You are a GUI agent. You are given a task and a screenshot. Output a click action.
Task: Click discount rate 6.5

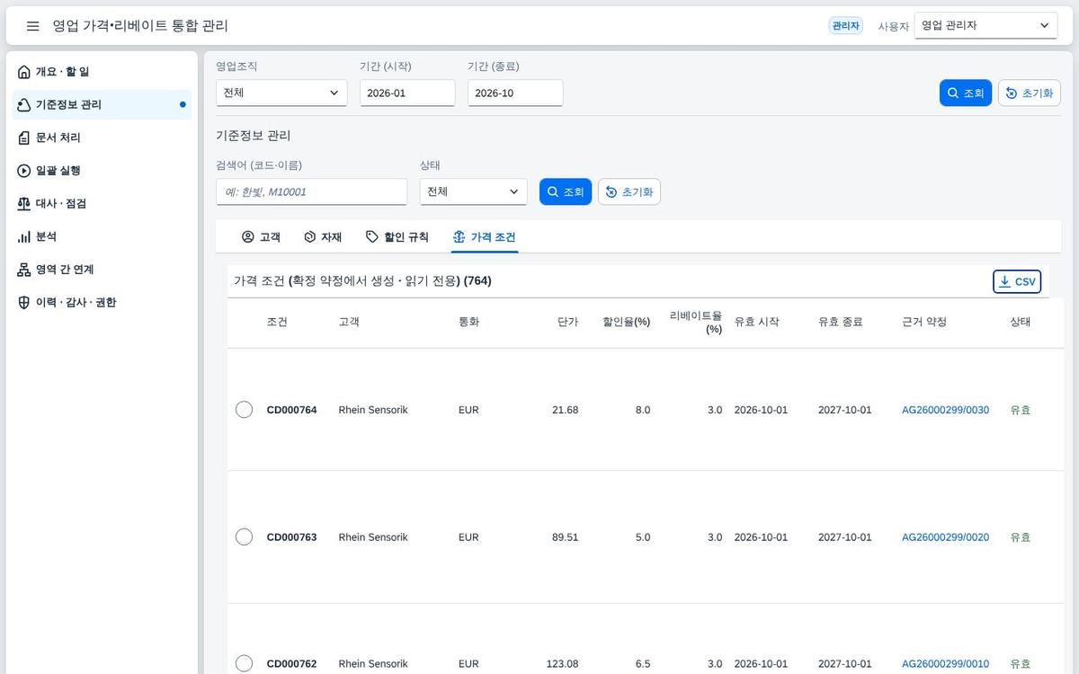(x=643, y=664)
